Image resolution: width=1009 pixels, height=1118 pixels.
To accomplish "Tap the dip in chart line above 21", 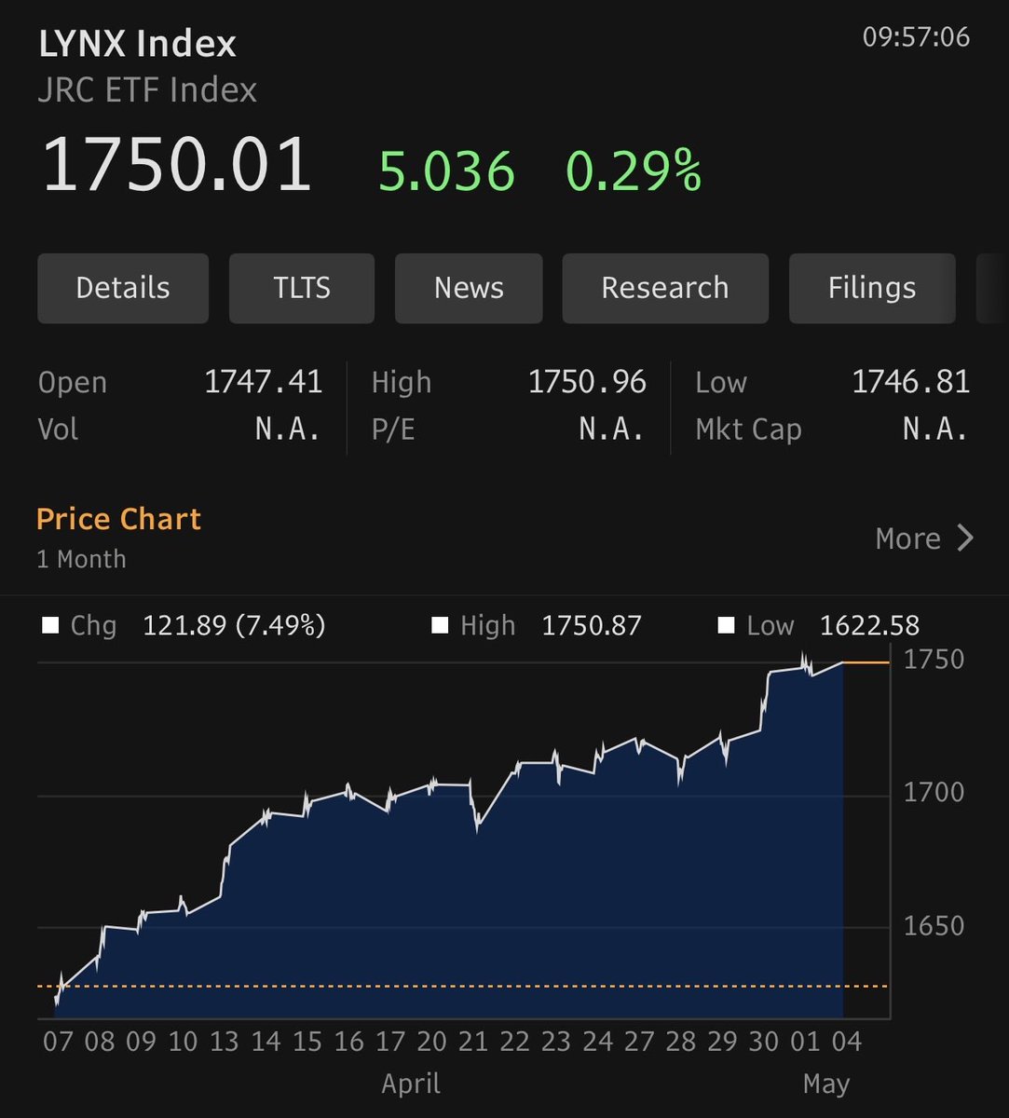I will coord(477,825).
